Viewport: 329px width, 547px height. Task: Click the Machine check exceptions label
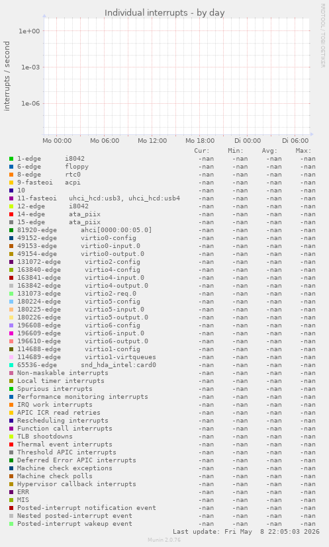click(x=65, y=468)
